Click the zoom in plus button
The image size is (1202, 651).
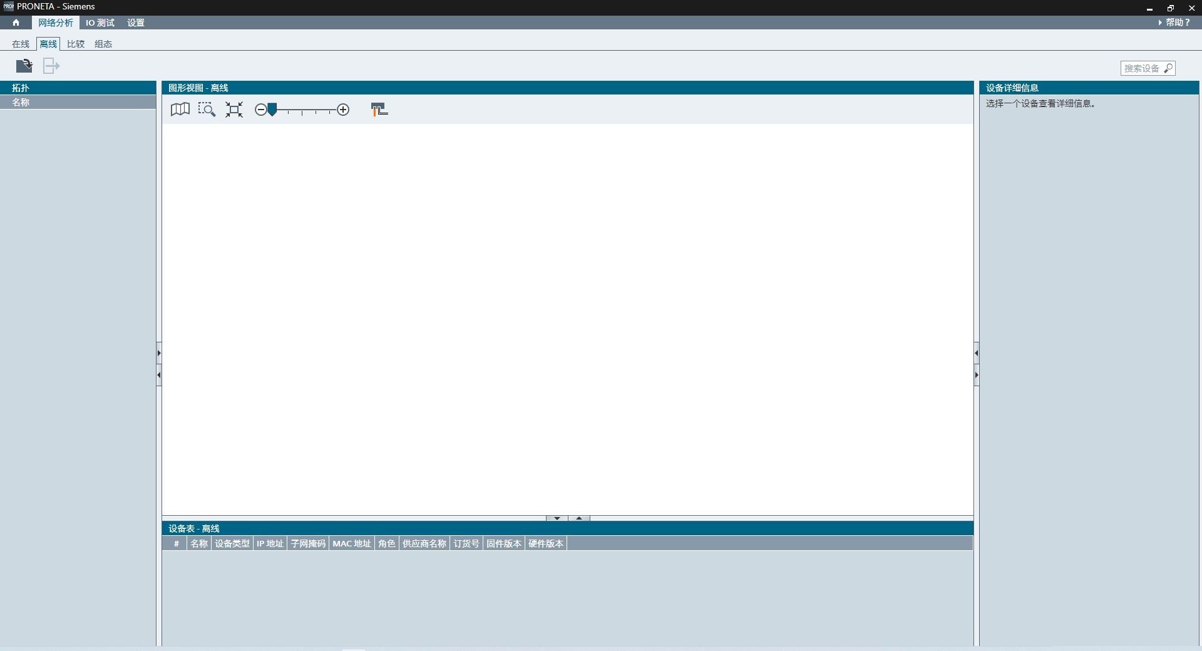pyautogui.click(x=343, y=110)
